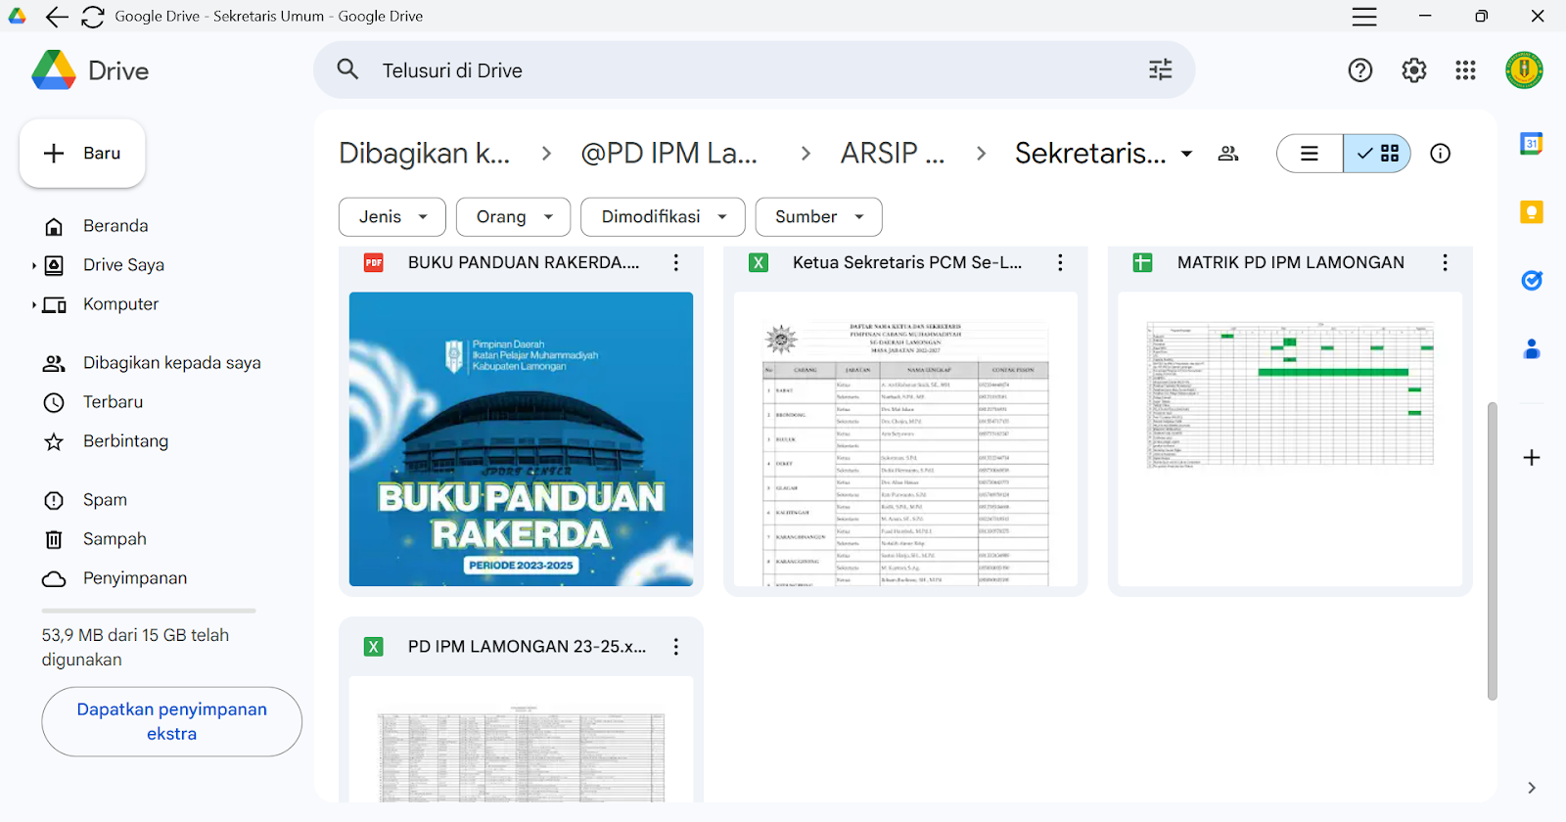1566x822 pixels.
Task: Click Dapatkan penyimpanan ekstra
Action: coord(171,721)
